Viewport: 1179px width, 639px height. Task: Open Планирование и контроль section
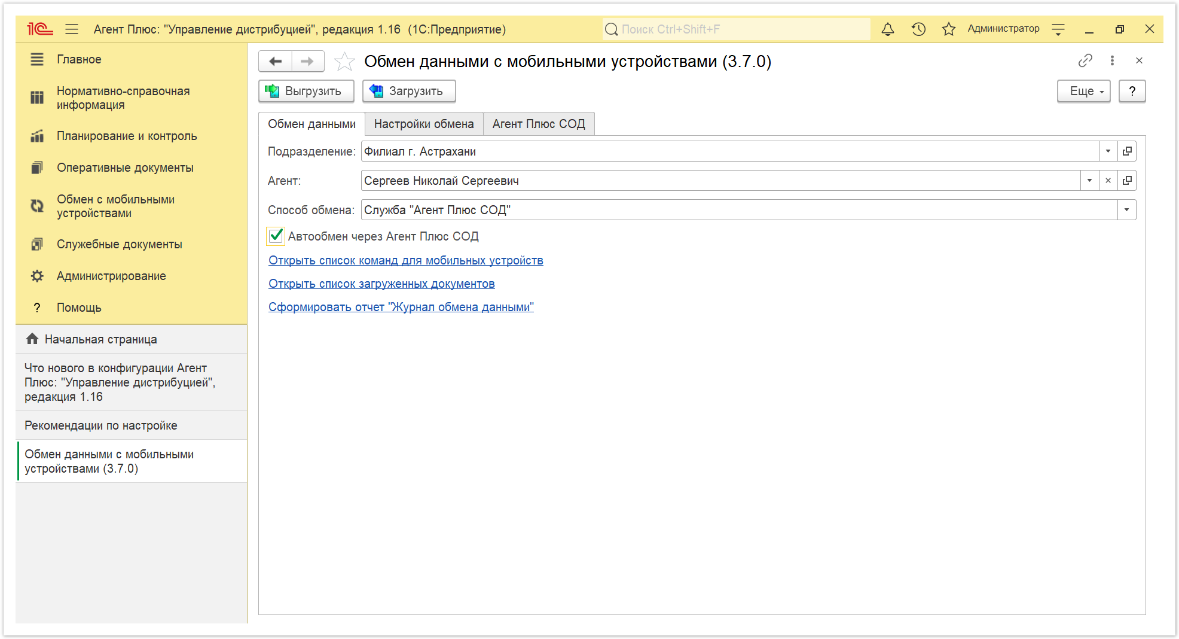pyautogui.click(x=127, y=136)
